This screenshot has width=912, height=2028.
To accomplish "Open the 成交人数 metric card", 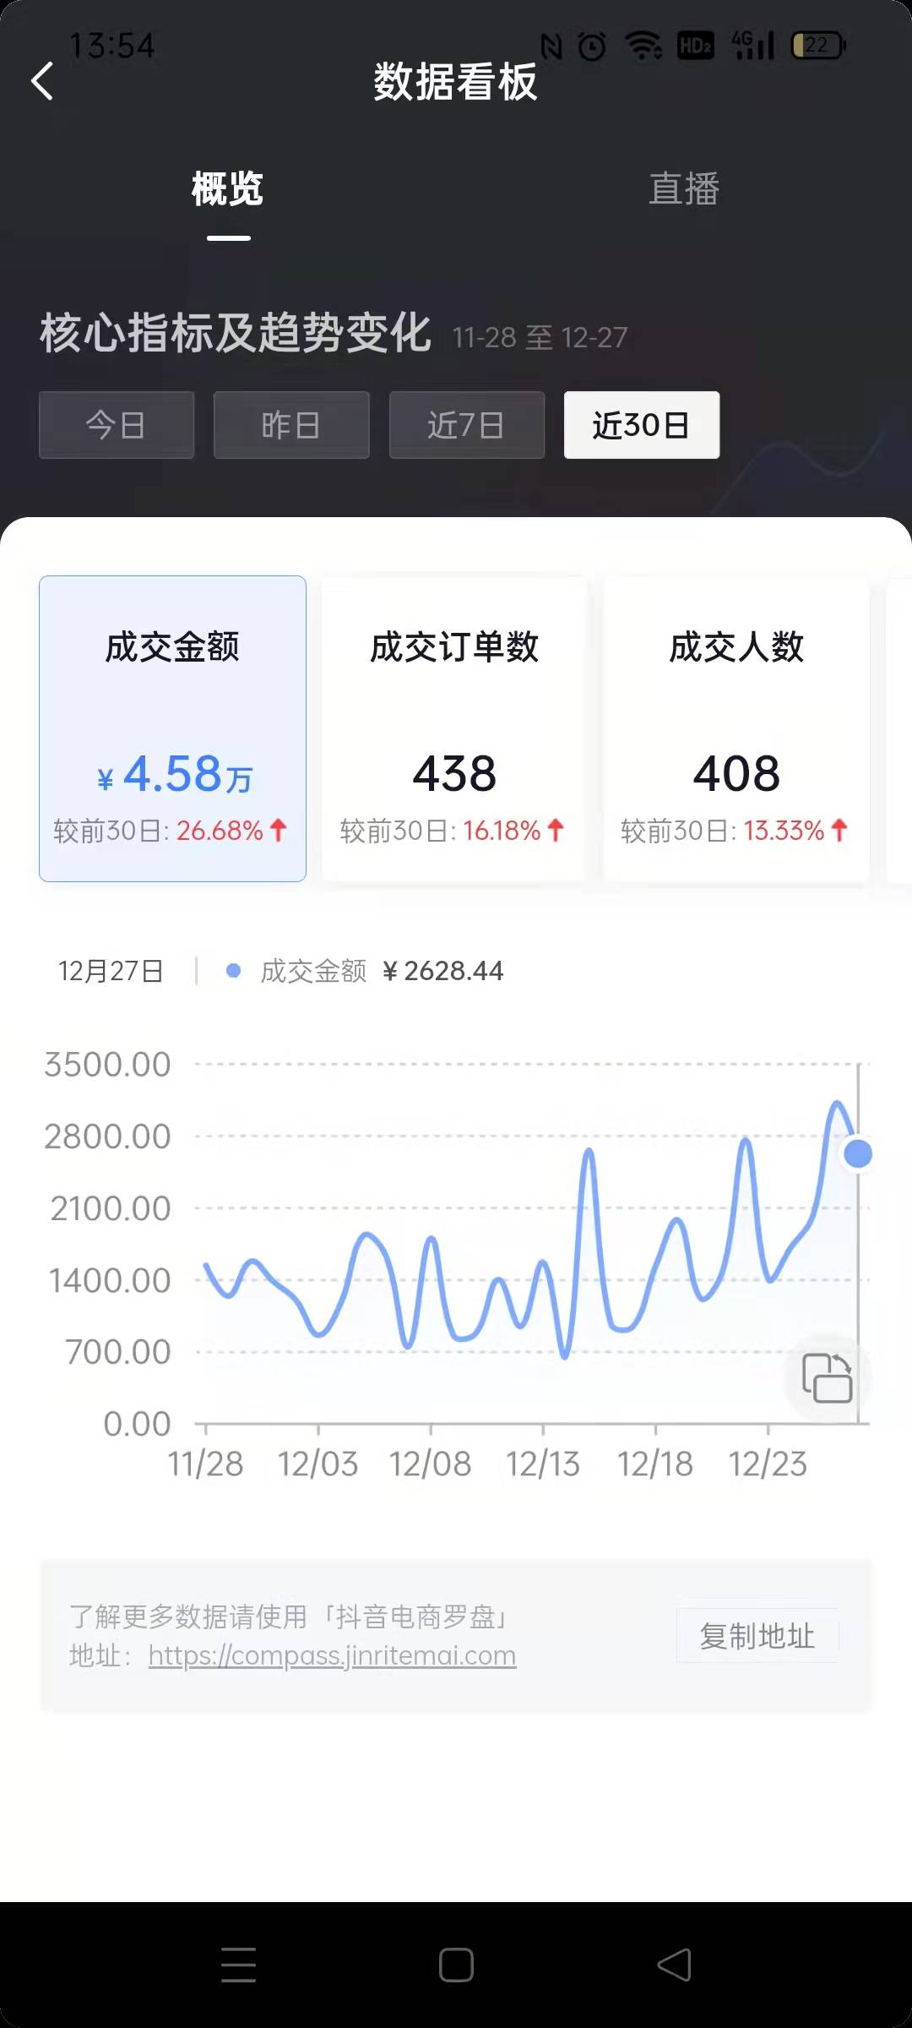I will 736,728.
